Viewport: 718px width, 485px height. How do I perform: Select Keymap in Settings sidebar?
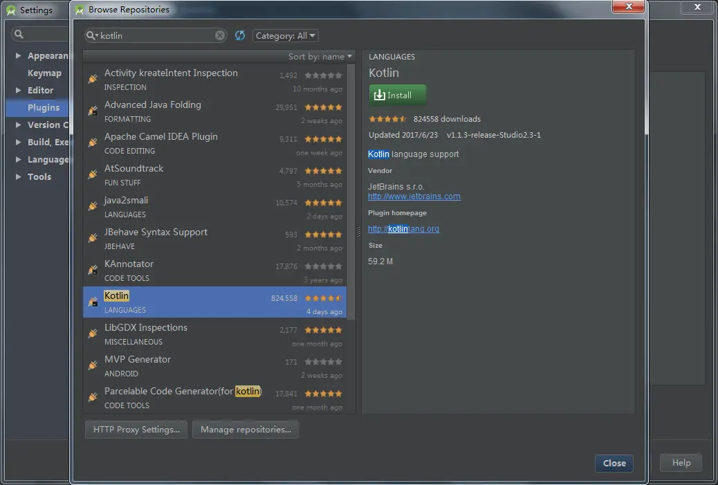(44, 73)
